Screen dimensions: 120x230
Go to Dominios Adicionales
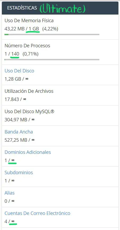[28, 152]
